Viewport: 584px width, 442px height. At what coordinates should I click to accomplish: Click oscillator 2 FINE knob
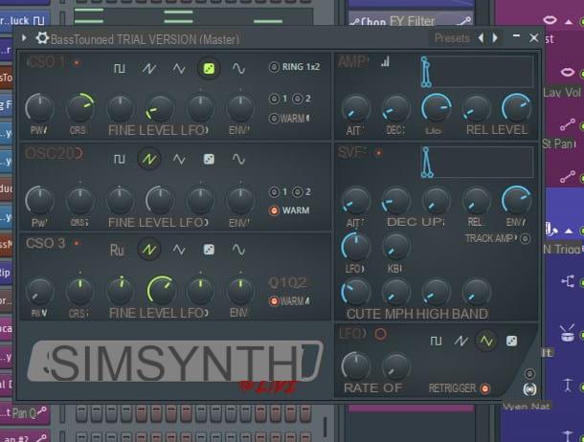(120, 201)
